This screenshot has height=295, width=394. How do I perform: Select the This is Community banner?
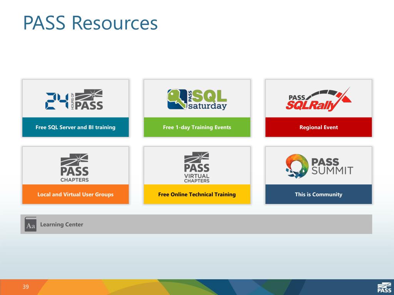coord(319,194)
